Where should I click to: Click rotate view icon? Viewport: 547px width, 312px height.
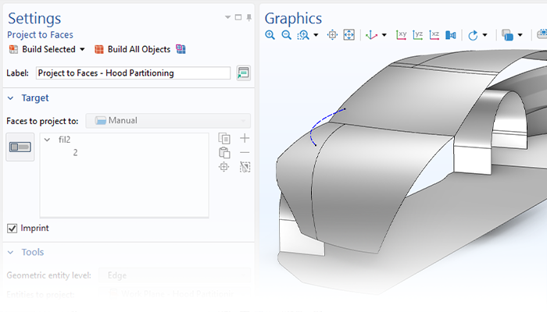point(473,35)
